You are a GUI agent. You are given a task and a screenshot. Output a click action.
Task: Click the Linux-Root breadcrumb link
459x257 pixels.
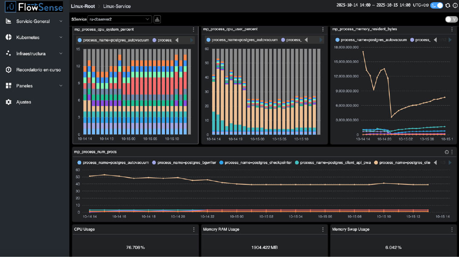click(x=82, y=6)
